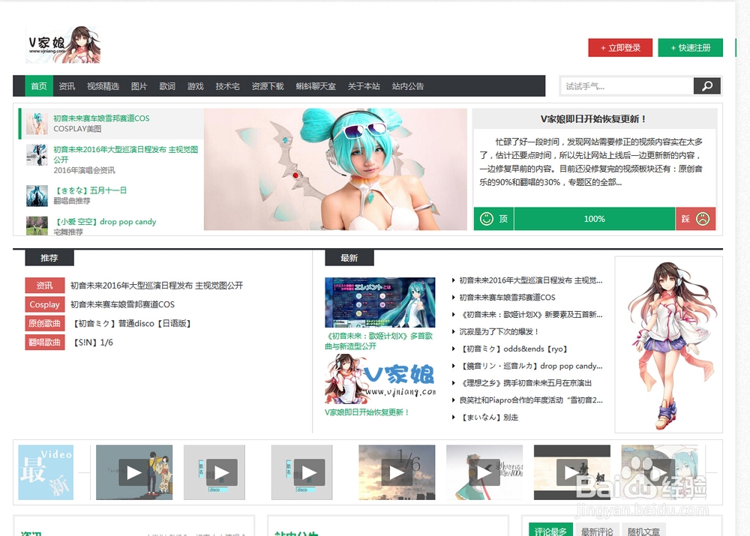Select the Cosplay category tag
750x536 pixels.
[x=44, y=304]
